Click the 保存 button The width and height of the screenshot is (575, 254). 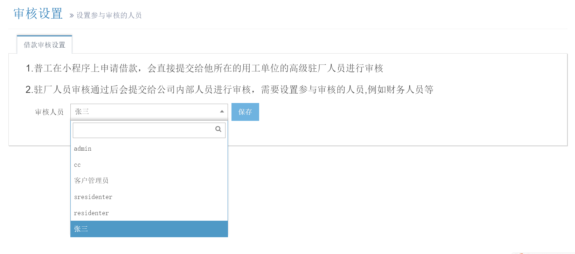coord(245,112)
